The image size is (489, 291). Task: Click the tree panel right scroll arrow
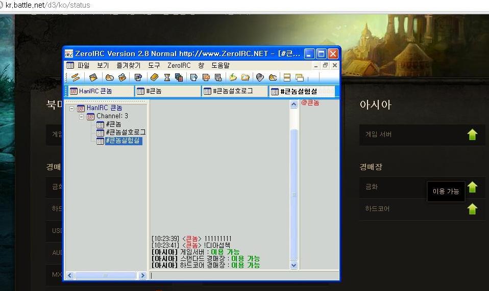pyautogui.click(x=142, y=275)
